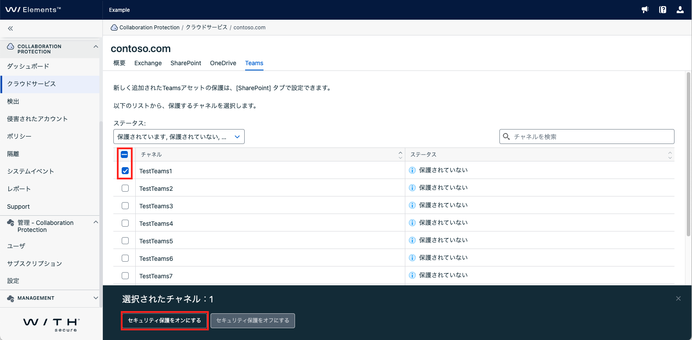Click the info icon beside TestTeams6 status
The image size is (692, 340).
click(x=412, y=258)
